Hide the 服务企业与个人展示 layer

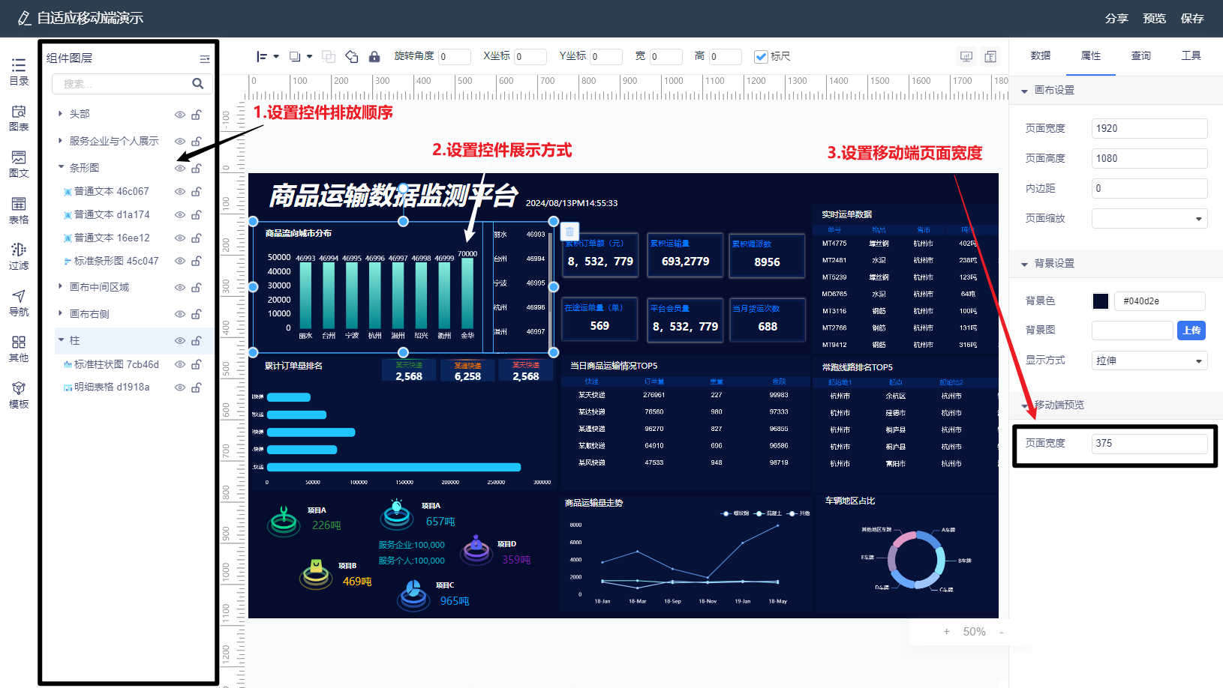coord(180,141)
